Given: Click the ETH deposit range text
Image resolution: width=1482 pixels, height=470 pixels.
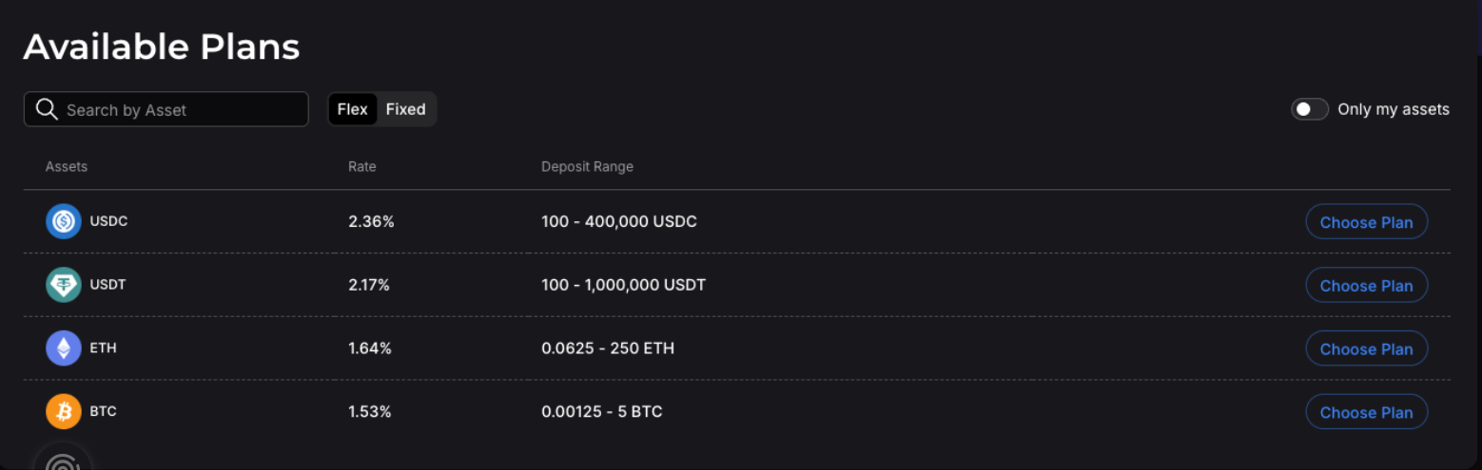Looking at the screenshot, I should click(608, 348).
